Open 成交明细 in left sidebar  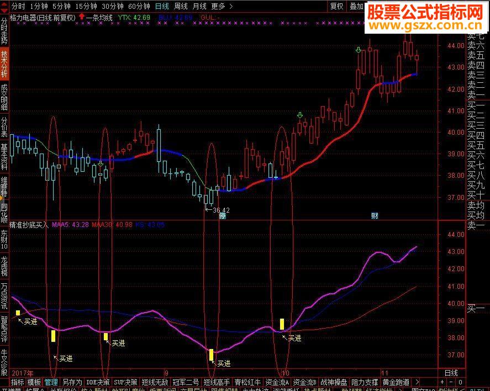4,97
